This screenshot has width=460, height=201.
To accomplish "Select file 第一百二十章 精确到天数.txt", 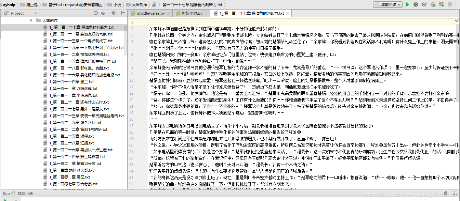I will [73, 164].
